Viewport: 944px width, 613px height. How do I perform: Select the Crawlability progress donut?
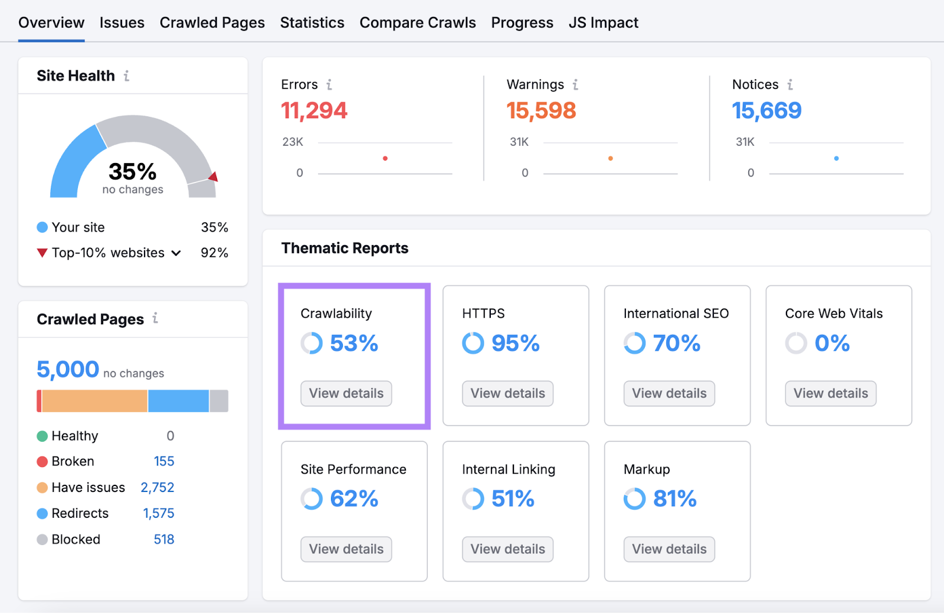click(311, 343)
